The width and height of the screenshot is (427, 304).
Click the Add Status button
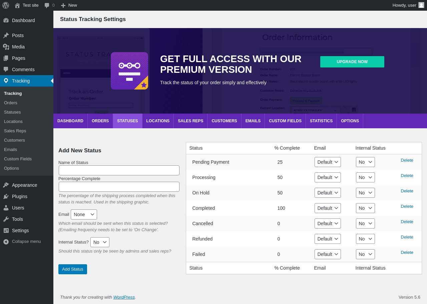click(x=73, y=269)
